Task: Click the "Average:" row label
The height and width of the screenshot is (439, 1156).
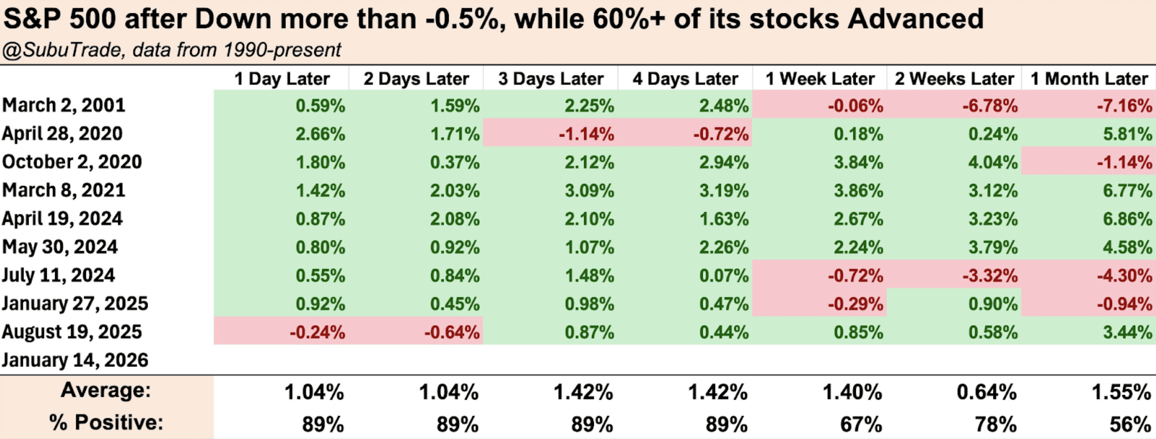Action: (106, 390)
